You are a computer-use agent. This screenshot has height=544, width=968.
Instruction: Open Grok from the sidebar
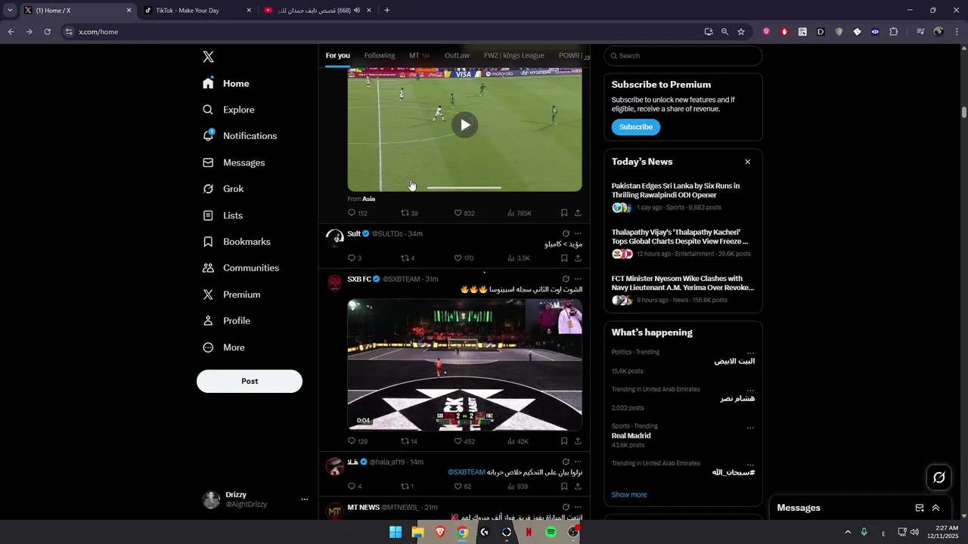pyautogui.click(x=223, y=189)
